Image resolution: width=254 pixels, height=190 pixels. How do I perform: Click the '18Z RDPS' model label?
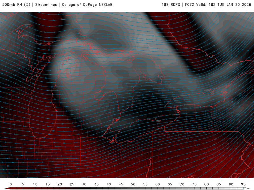coord(171,5)
